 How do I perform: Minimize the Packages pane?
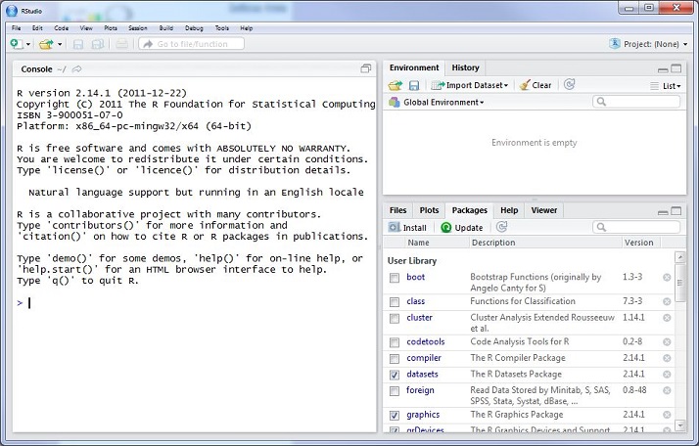click(x=663, y=212)
